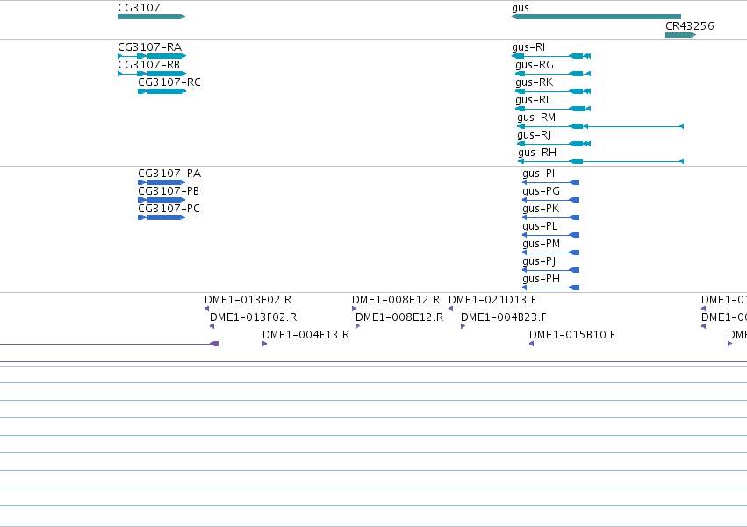Select transcript CG3107-RA
The width and height of the screenshot is (747, 527).
point(152,56)
